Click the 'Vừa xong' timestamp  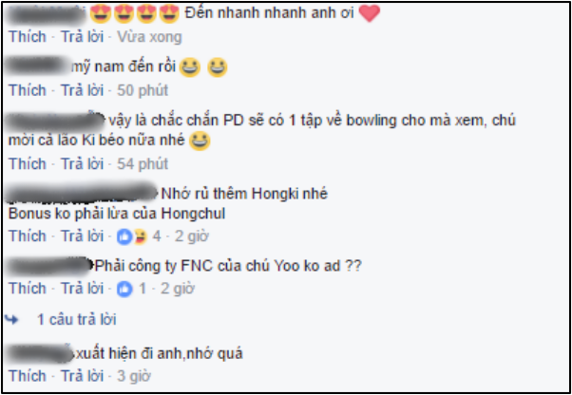click(149, 37)
